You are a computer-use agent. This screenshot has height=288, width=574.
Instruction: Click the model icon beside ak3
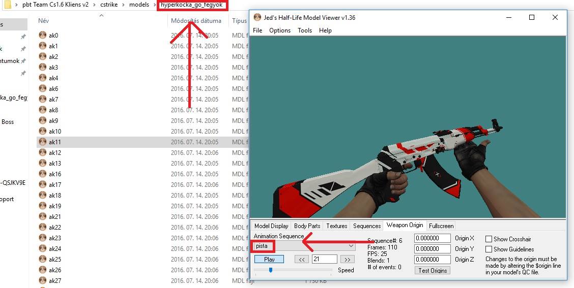(42, 67)
